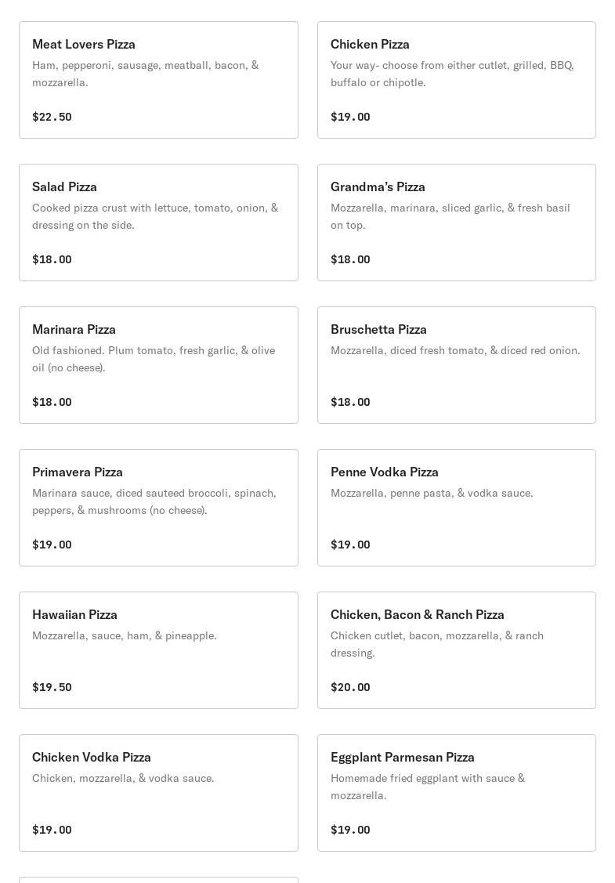Click the Marinara Pizza 'no cheese' description

click(154, 359)
